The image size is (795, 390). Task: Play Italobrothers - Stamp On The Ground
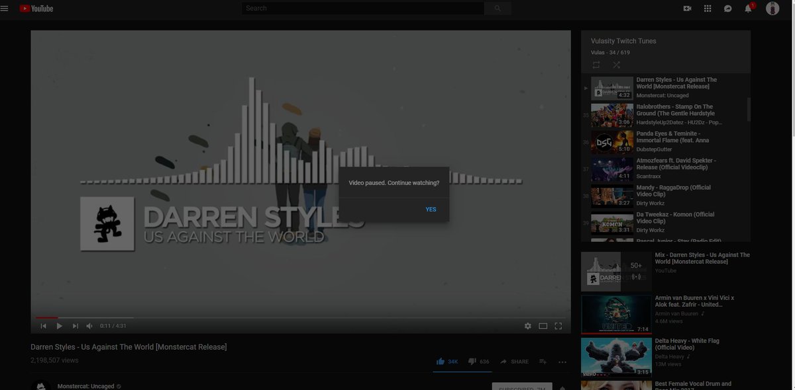pyautogui.click(x=666, y=114)
